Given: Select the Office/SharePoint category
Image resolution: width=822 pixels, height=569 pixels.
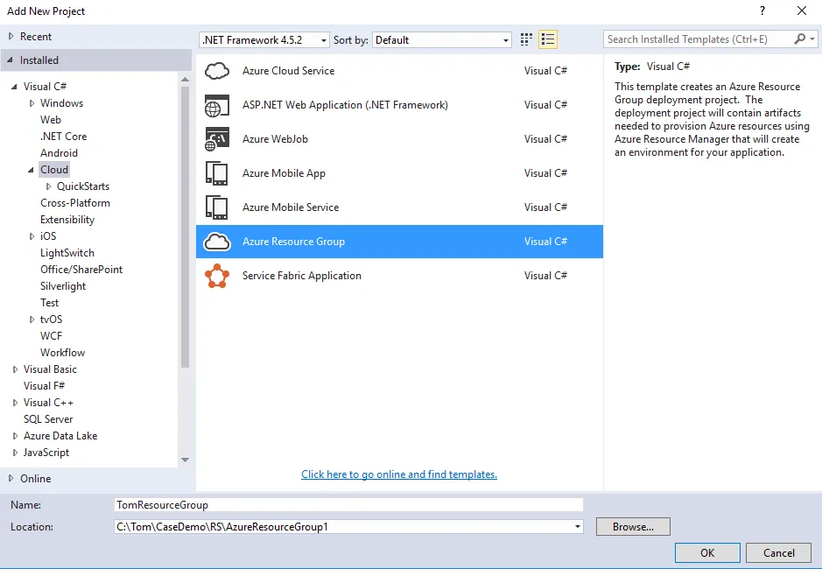Looking at the screenshot, I should pyautogui.click(x=81, y=270).
